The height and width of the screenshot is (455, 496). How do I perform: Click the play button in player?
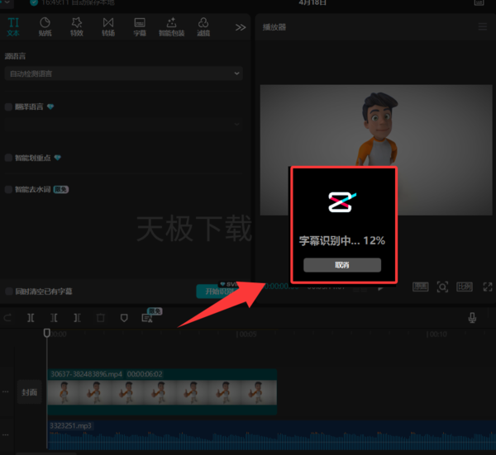point(380,288)
